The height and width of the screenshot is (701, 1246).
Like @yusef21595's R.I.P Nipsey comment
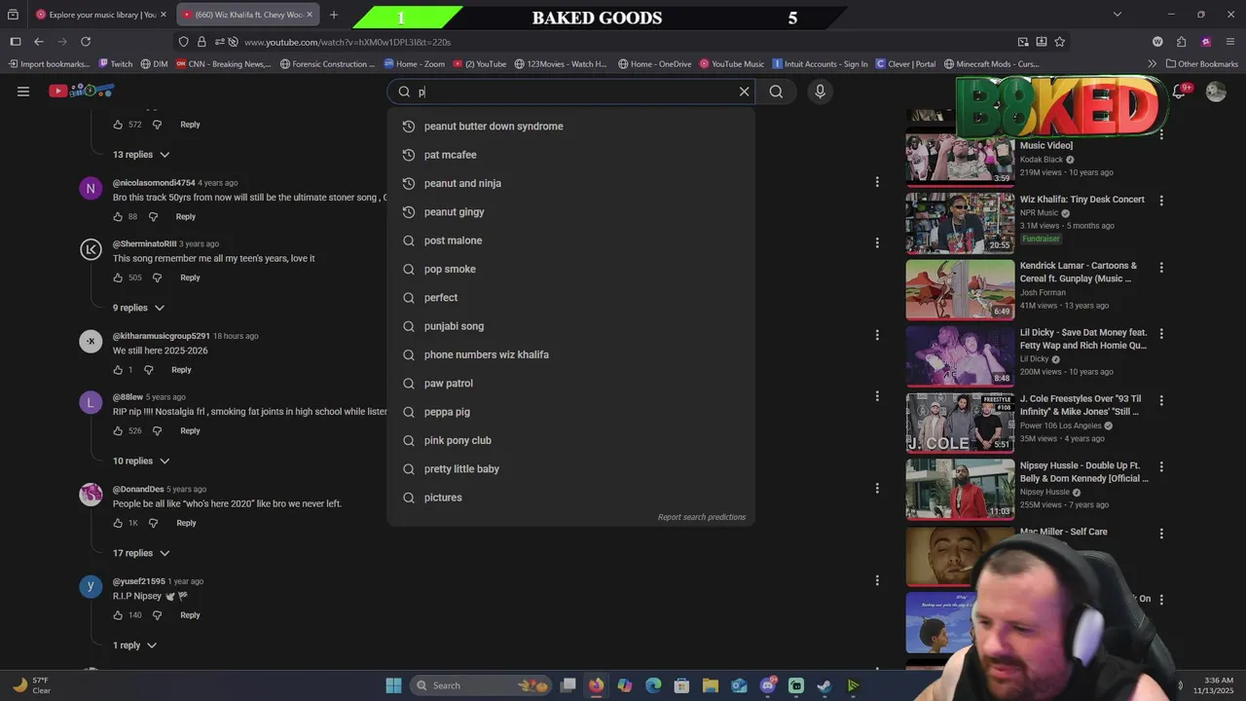click(118, 615)
